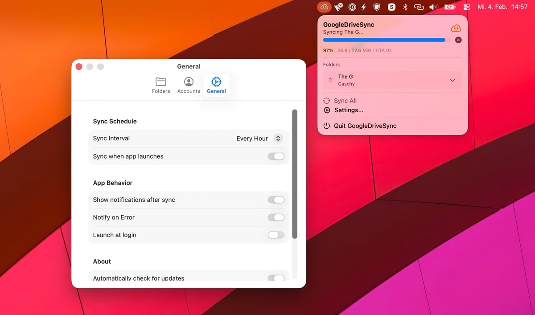
Task: Toggle Show notifications after sync
Action: pos(276,200)
